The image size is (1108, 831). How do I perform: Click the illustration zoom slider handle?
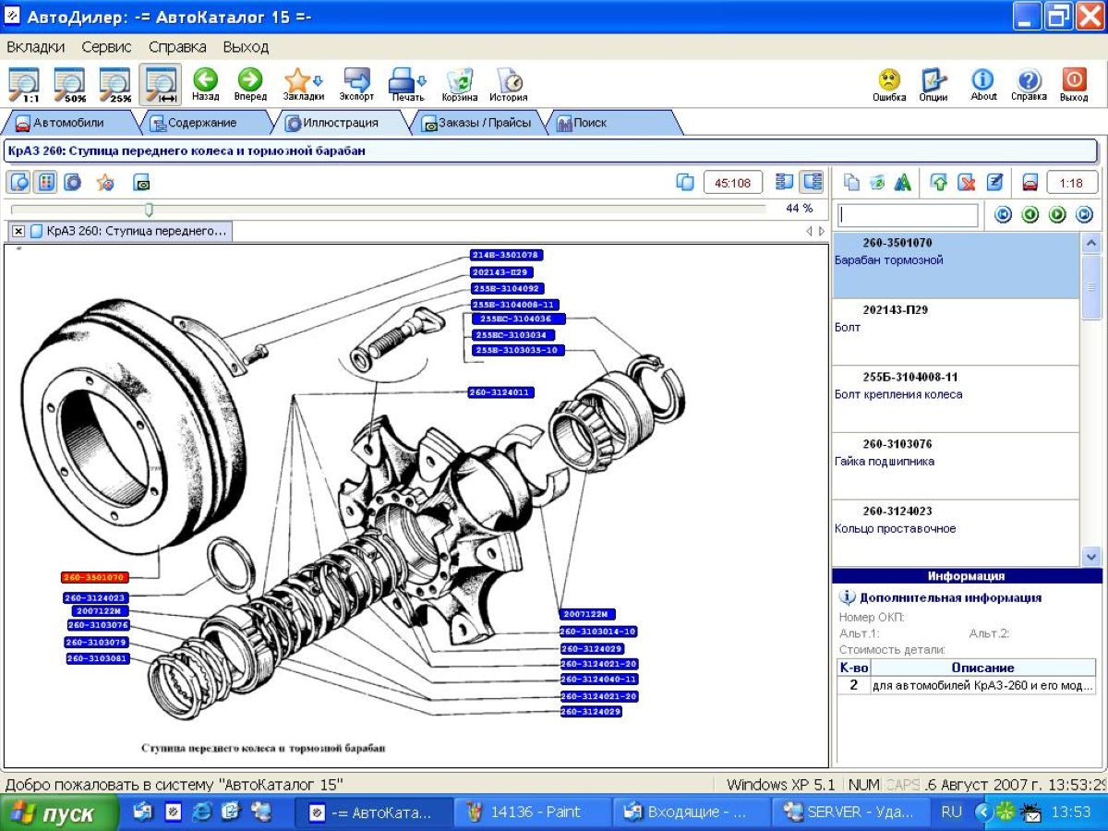pos(149,210)
